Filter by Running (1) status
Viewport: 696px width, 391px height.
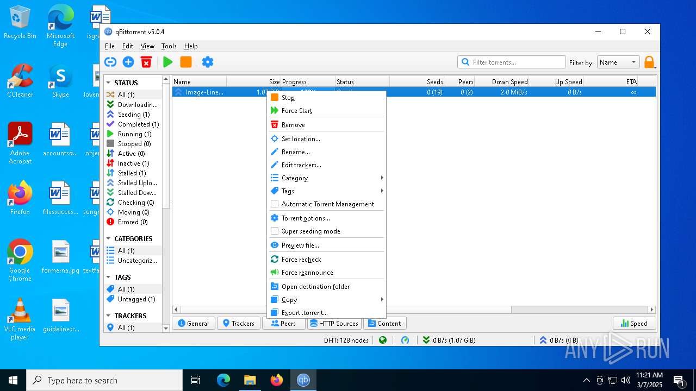133,134
